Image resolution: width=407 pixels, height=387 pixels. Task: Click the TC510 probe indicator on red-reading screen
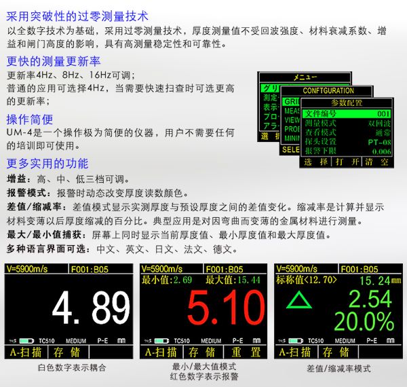point(182,340)
